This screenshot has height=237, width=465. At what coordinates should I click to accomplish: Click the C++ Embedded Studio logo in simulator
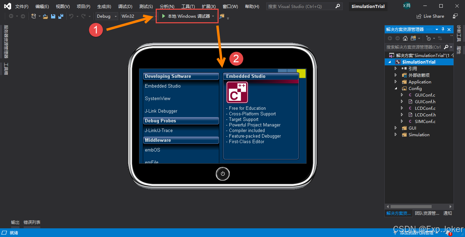click(x=237, y=92)
